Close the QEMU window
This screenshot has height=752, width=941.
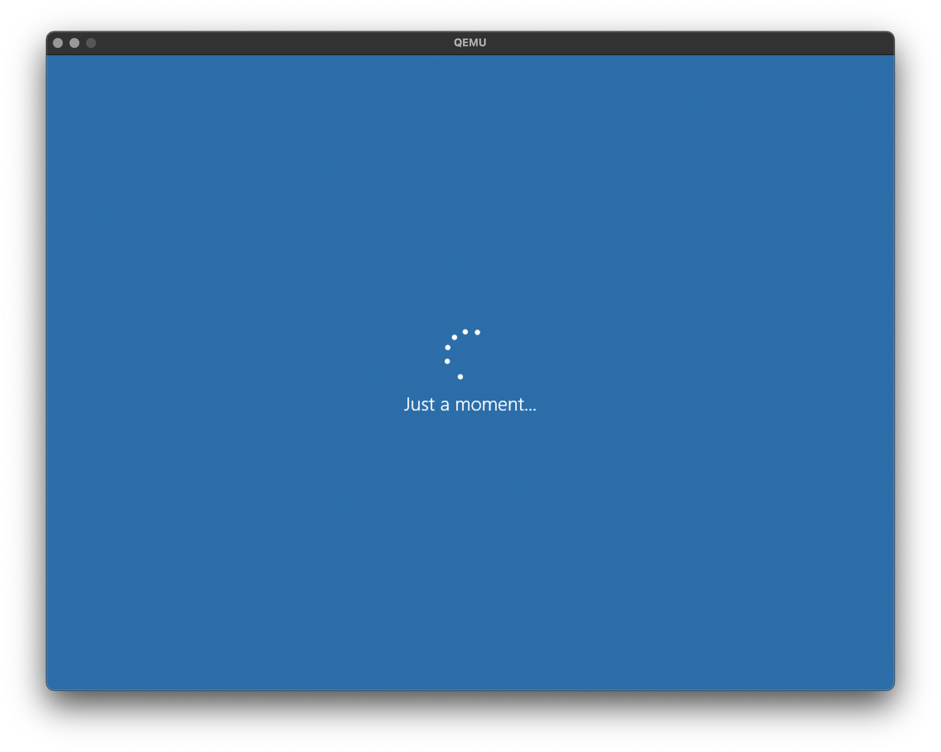(58, 43)
